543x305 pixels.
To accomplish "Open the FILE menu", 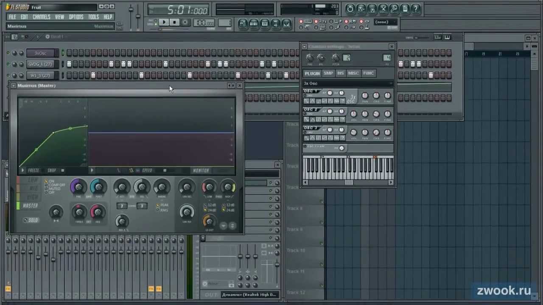I will pyautogui.click(x=12, y=17).
